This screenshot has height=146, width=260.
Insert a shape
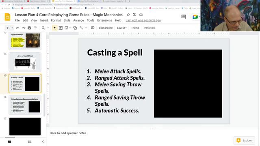[75, 28]
